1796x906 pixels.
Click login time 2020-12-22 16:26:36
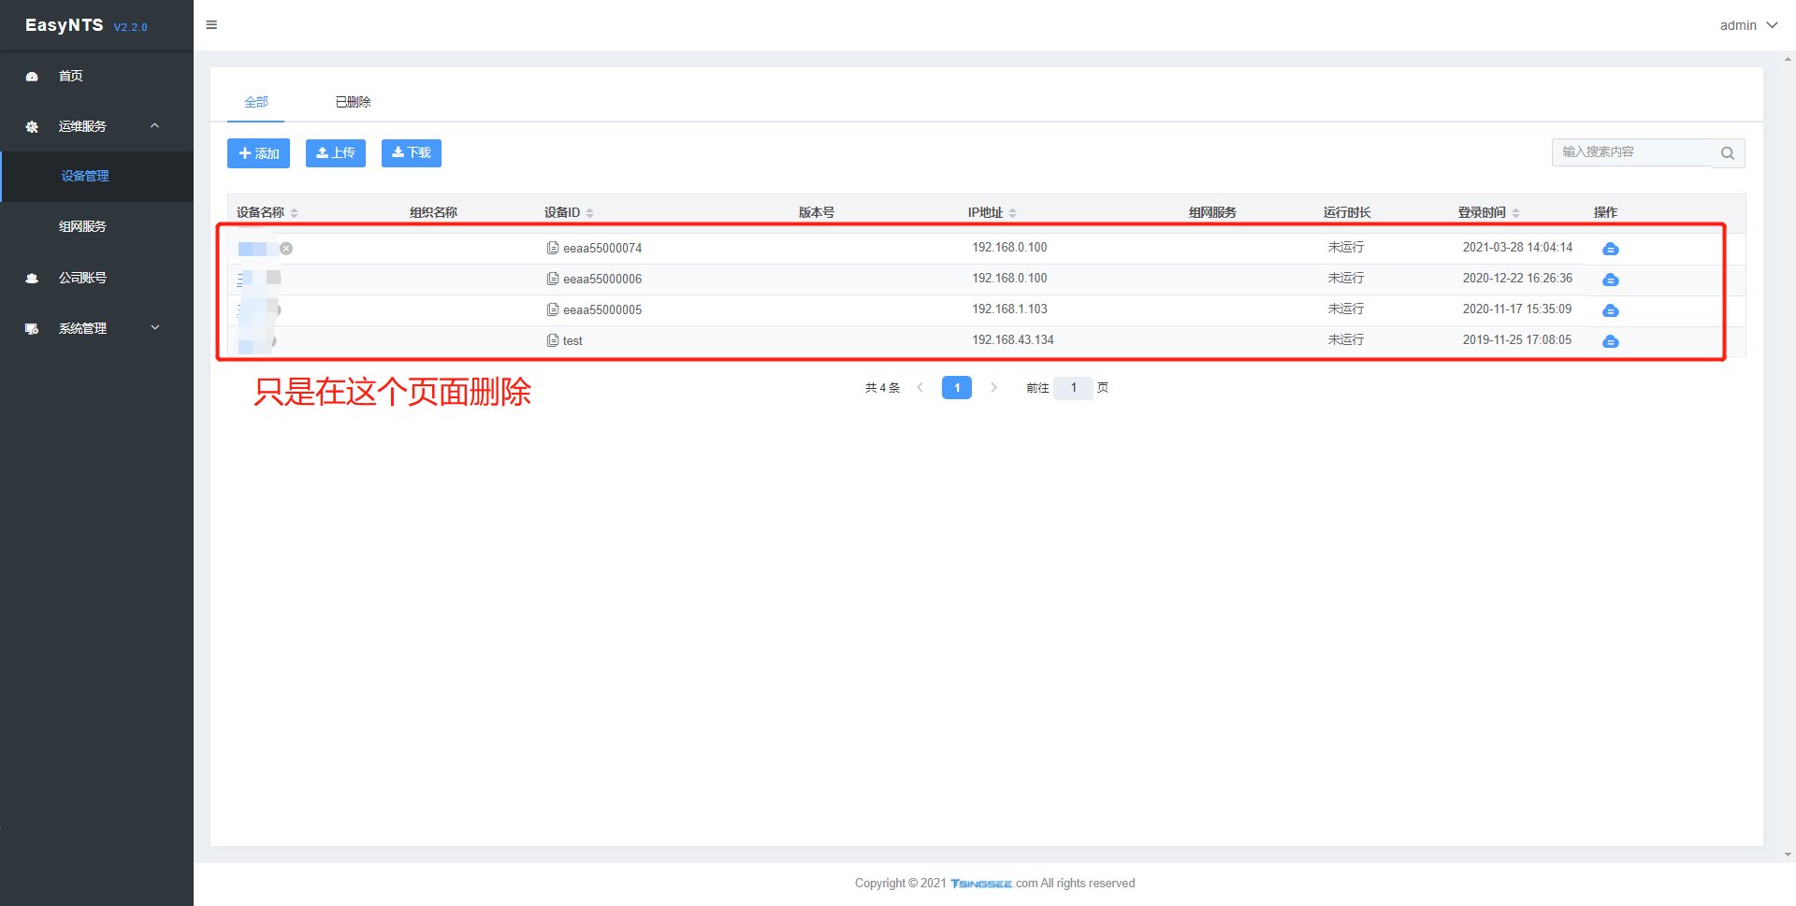coord(1517,278)
